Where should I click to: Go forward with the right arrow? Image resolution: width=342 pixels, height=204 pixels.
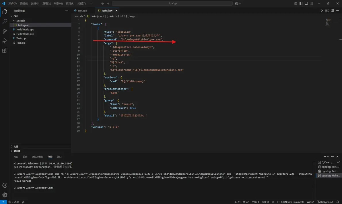[x=108, y=3]
